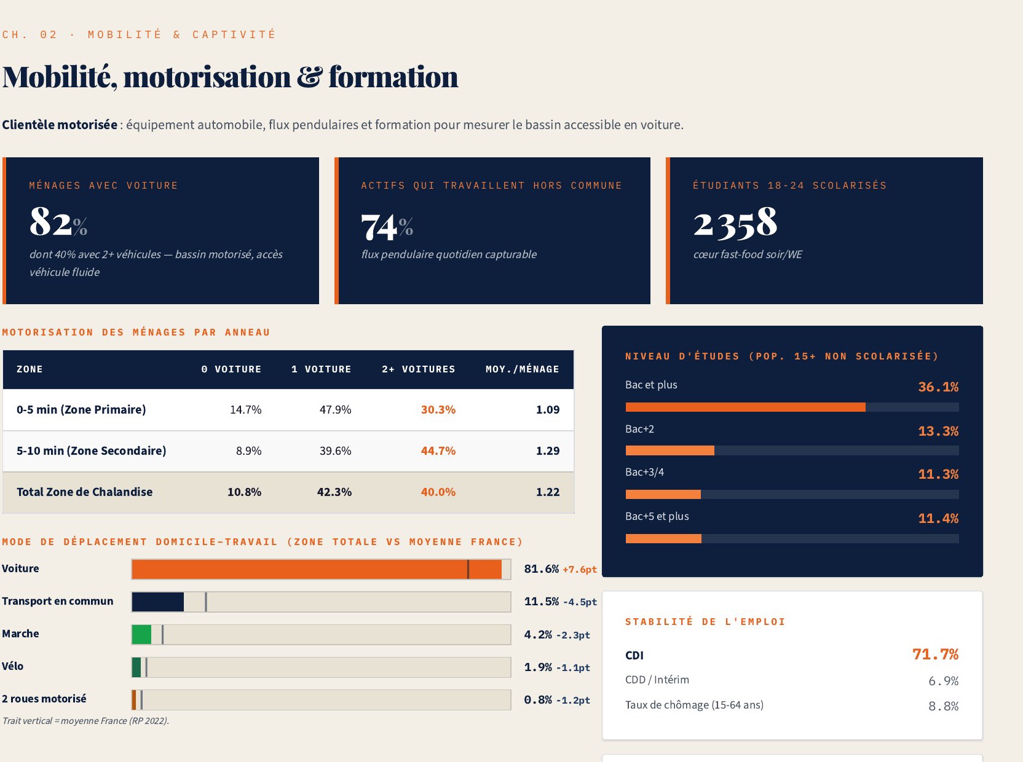Click the green Marche bar
The height and width of the screenshot is (762, 1023).
tap(141, 635)
